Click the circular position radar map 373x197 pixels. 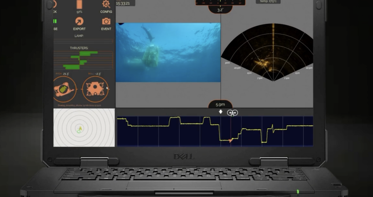tap(84, 128)
